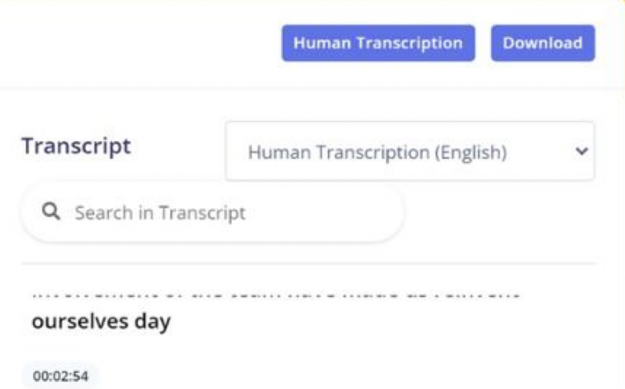This screenshot has height=389, width=625.
Task: Select the 'Human Transcription (English)' combo box text
Action: pyautogui.click(x=377, y=153)
